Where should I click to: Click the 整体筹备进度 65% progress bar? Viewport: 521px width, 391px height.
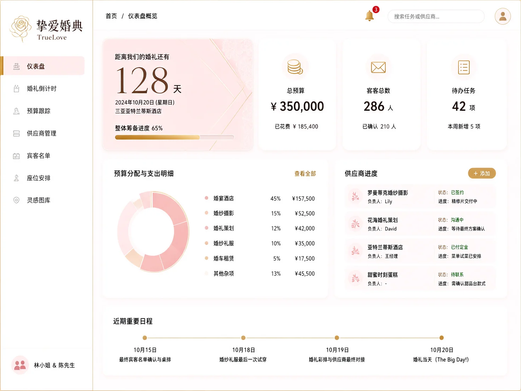coord(174,137)
